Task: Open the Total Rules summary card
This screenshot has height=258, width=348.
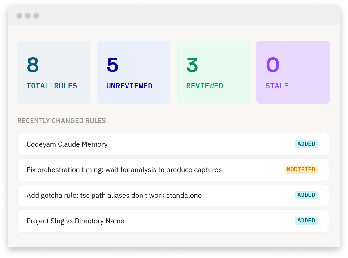Action: (54, 72)
